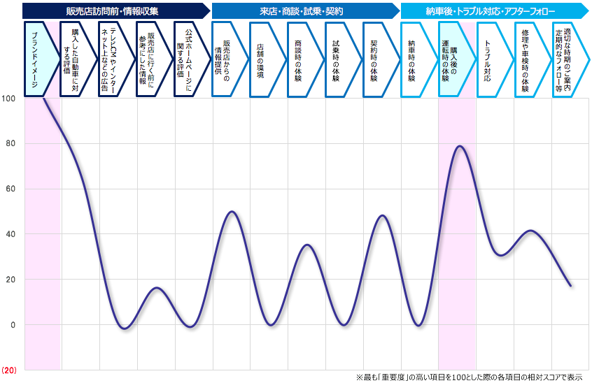Select the 購入した自動車に対する評価 step arrow
592x383 pixels.
click(77, 59)
